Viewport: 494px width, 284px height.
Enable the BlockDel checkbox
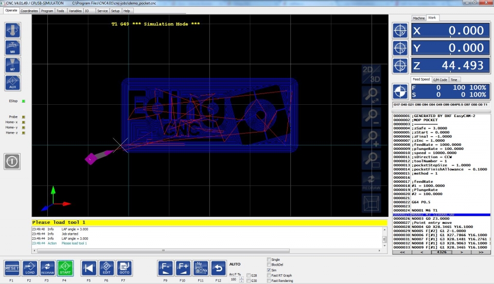[269, 264]
